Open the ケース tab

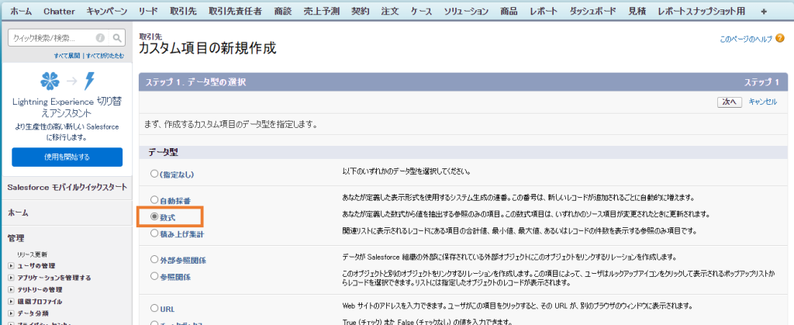tap(421, 11)
